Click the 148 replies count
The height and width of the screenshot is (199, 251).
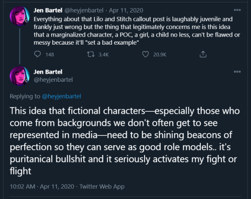50,55
